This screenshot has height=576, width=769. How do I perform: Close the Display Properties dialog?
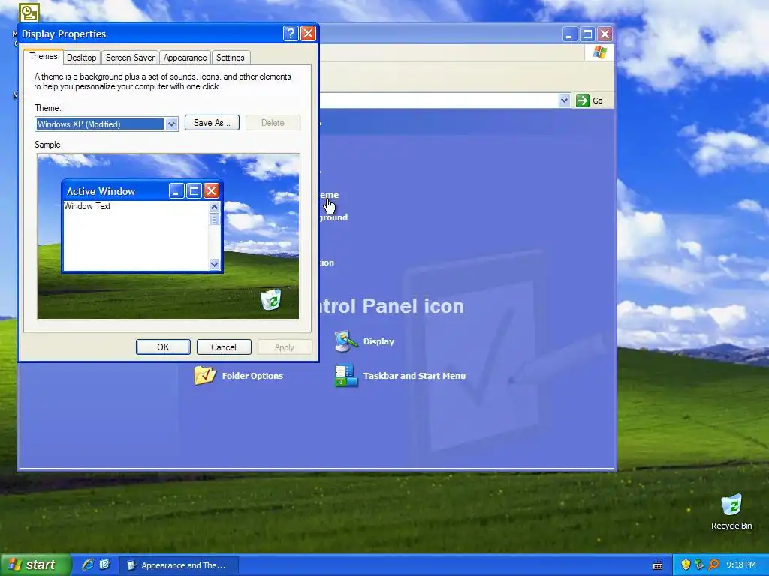click(308, 33)
